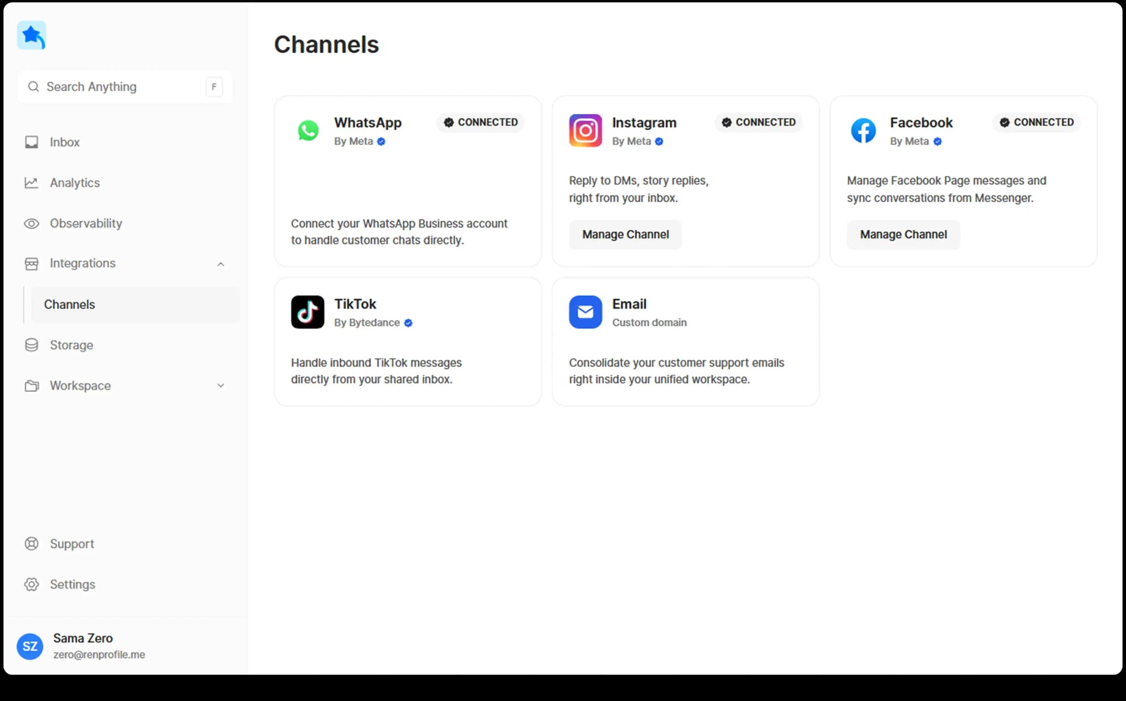1126x701 pixels.
Task: Click the SZ user avatar
Action: pos(30,646)
